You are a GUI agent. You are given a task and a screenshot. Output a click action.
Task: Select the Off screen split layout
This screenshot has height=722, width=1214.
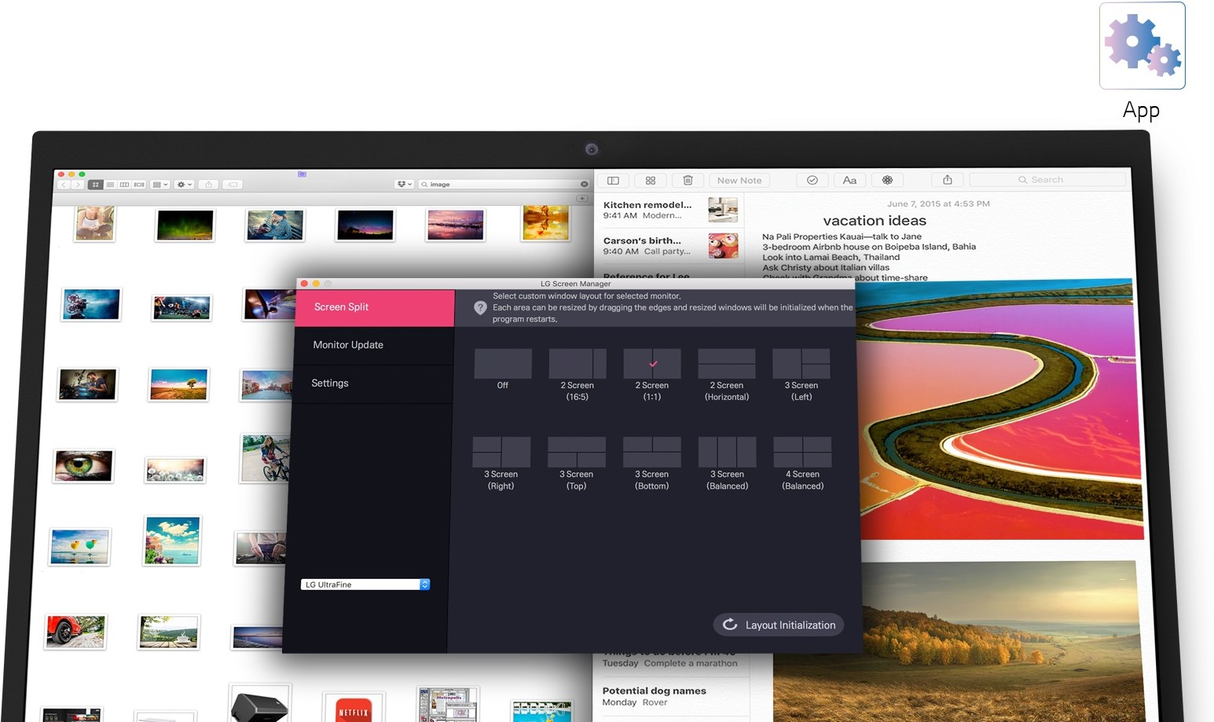(503, 364)
